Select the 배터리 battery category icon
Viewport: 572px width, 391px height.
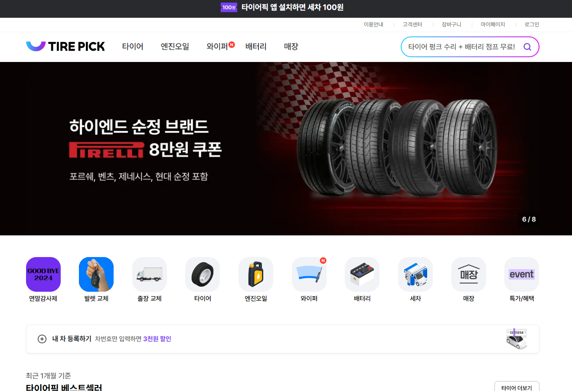coord(362,274)
